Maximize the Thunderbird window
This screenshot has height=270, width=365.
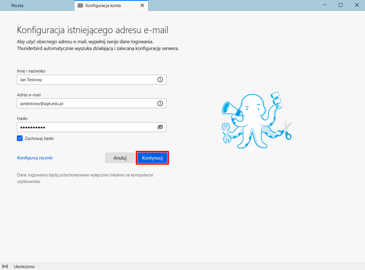coord(341,5)
